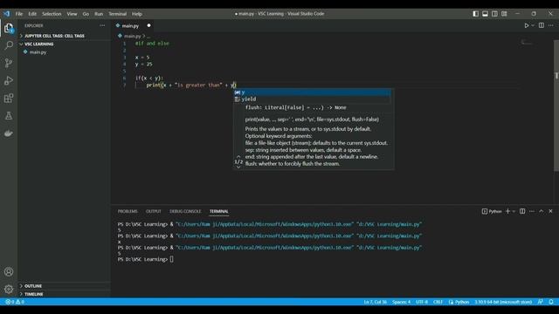Open run button dropdown arrow

tap(533, 25)
